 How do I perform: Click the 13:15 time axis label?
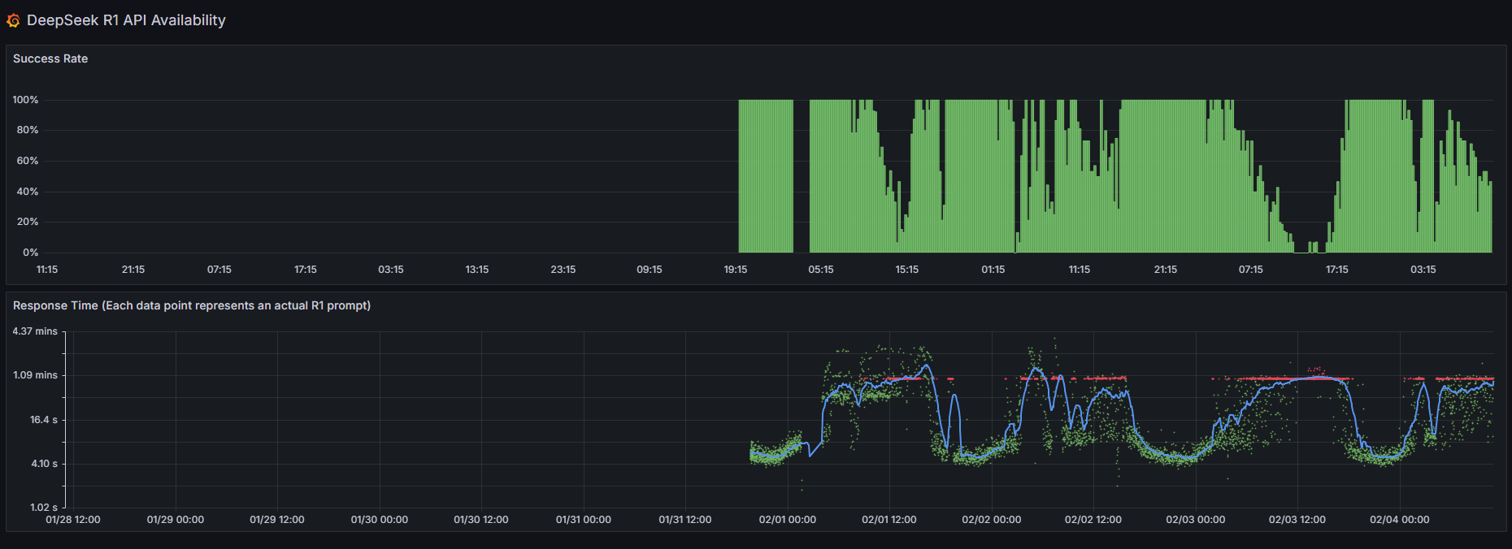tap(477, 270)
